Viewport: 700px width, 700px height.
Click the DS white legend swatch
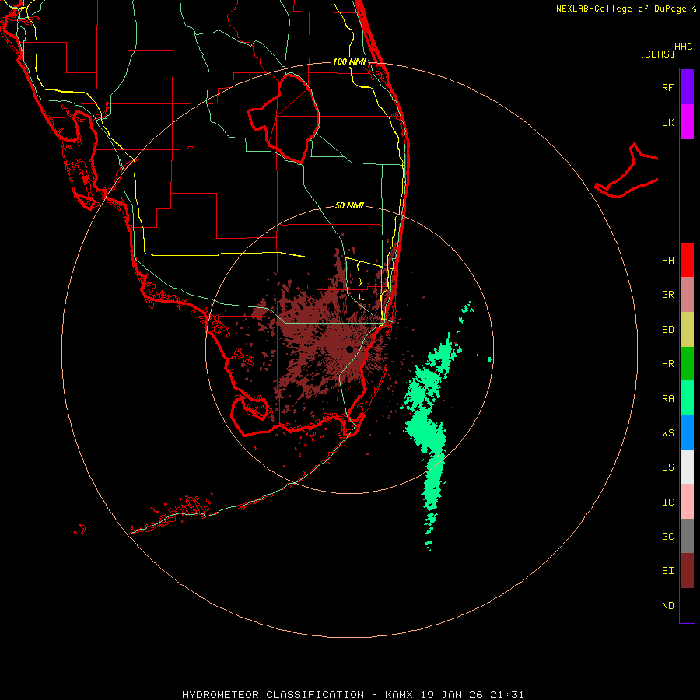687,467
